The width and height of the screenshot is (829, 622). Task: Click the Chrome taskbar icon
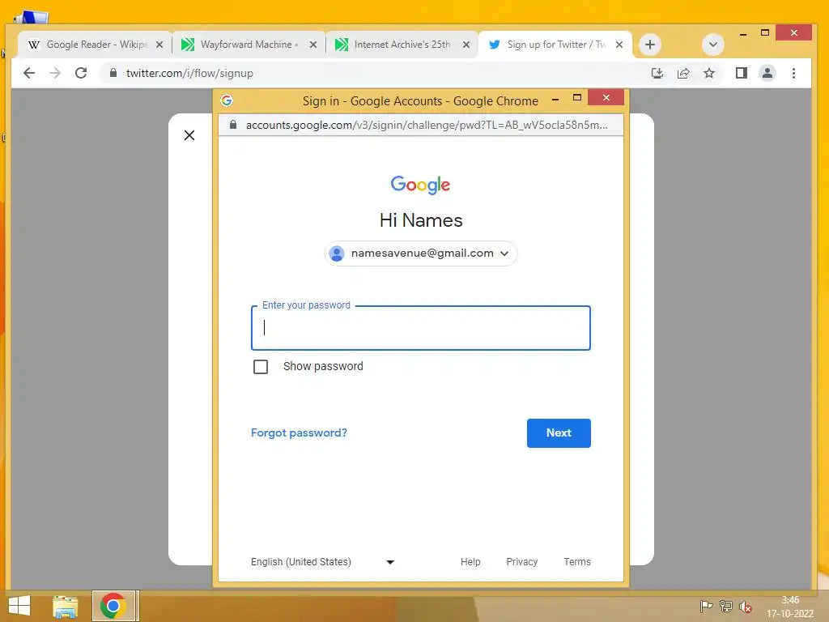[x=113, y=606]
